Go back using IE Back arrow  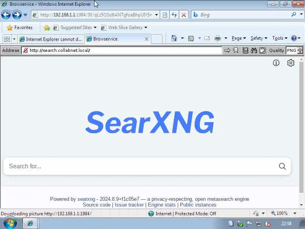pos(6,15)
